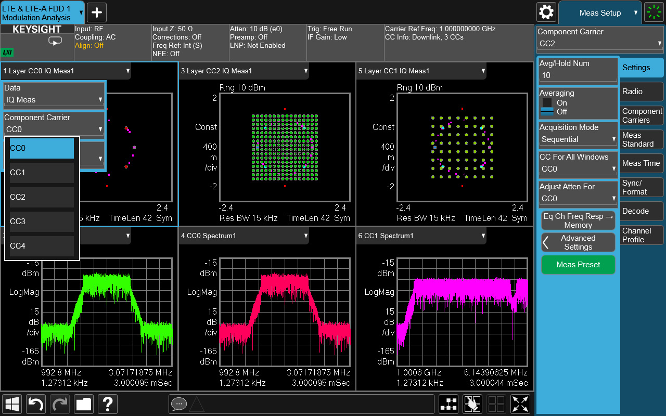Click the plus icon to add a screen
The image size is (666, 416).
(x=97, y=12)
